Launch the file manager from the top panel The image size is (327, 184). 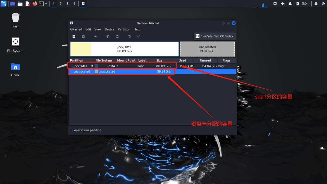click(20, 4)
